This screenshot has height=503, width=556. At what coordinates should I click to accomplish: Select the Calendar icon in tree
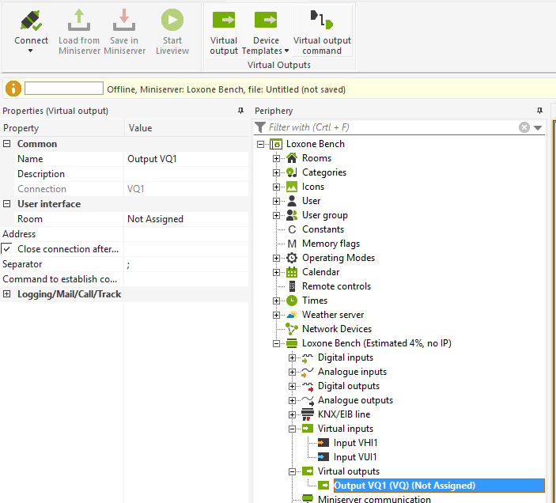click(x=292, y=272)
